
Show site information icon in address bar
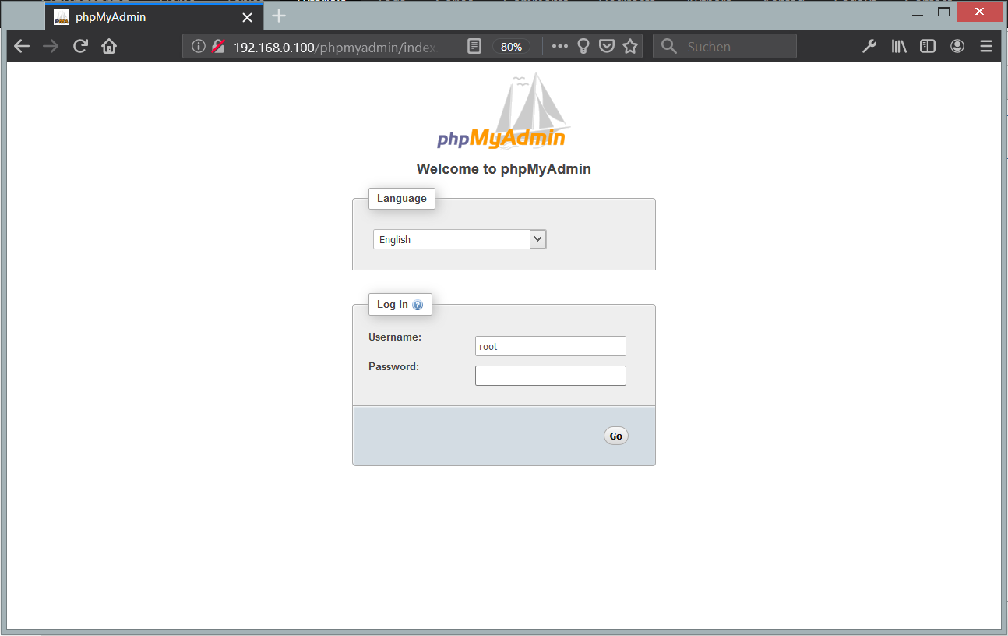[199, 47]
